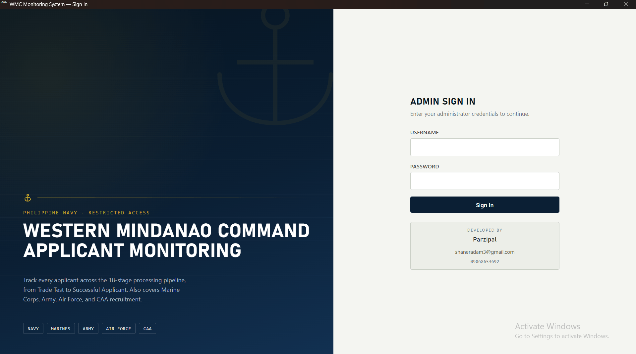Image resolution: width=636 pixels, height=354 pixels.
Task: Close the Sign In window
Action: click(626, 4)
